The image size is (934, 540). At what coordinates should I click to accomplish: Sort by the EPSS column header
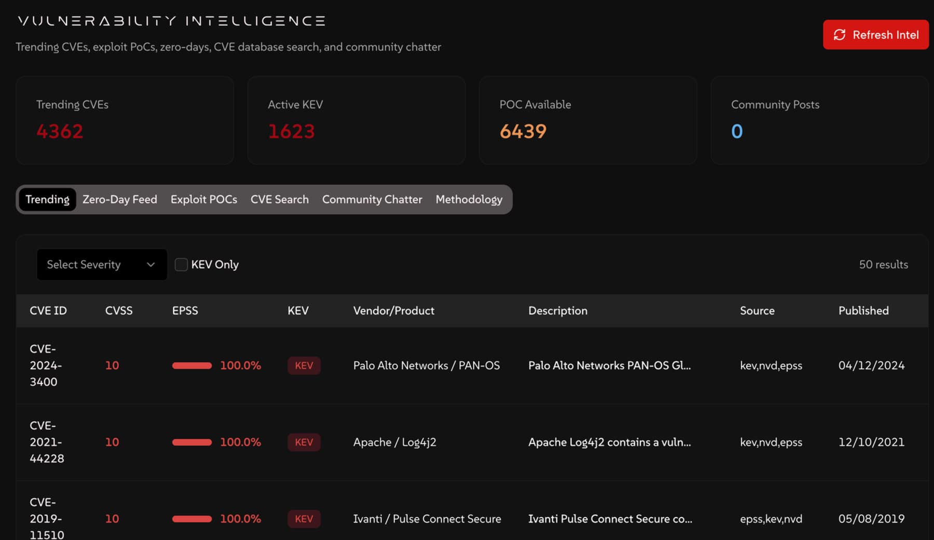pyautogui.click(x=185, y=310)
